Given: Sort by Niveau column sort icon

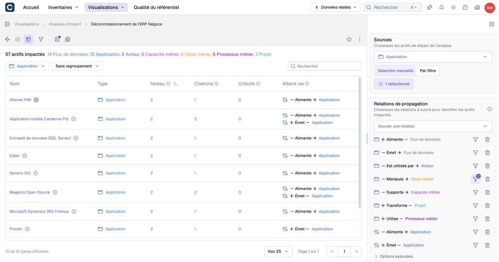Looking at the screenshot, I should click(176, 84).
